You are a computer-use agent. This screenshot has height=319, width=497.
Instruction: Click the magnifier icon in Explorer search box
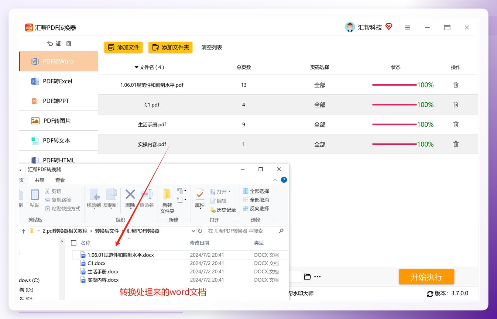tap(281, 231)
